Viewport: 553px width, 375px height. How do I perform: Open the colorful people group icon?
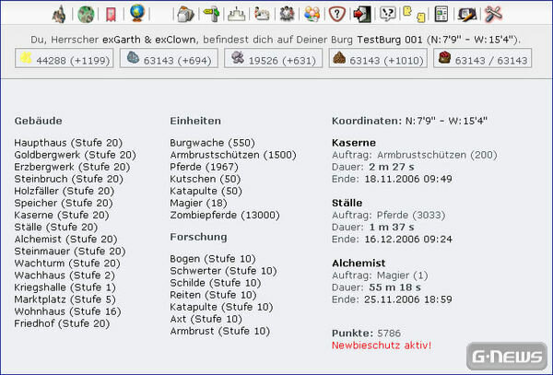pos(312,14)
